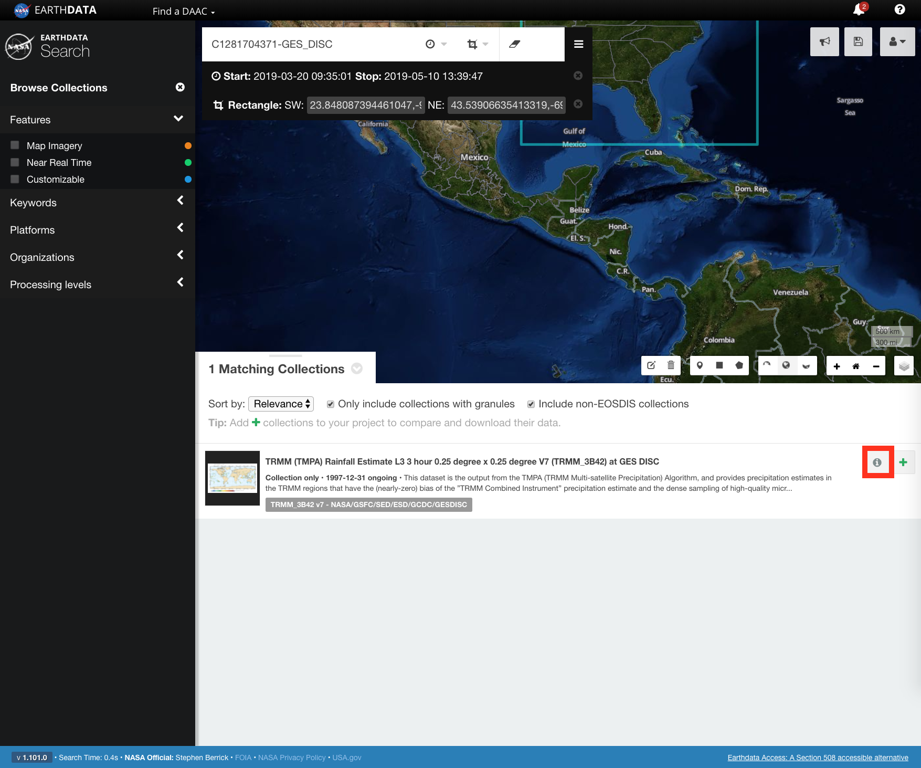
Task: Expand the Processing levels facet
Action: tap(180, 282)
